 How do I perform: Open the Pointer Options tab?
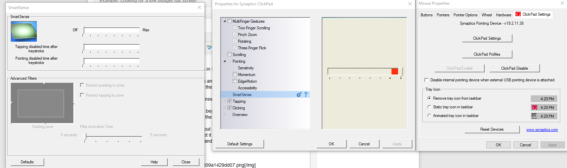(x=465, y=15)
